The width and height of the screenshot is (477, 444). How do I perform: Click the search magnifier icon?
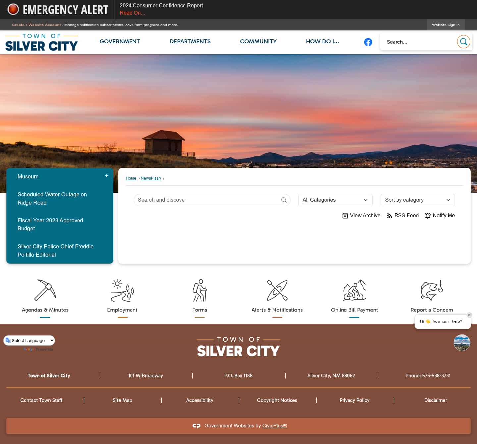[x=463, y=42]
